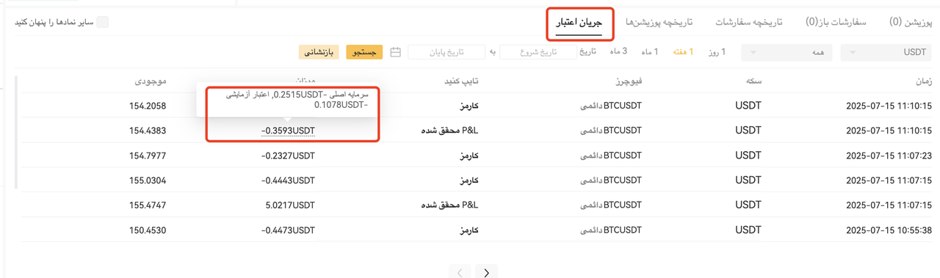The width and height of the screenshot is (940, 278).
Task: Switch to the 'پوزیشن (0)' tab
Action: [911, 23]
